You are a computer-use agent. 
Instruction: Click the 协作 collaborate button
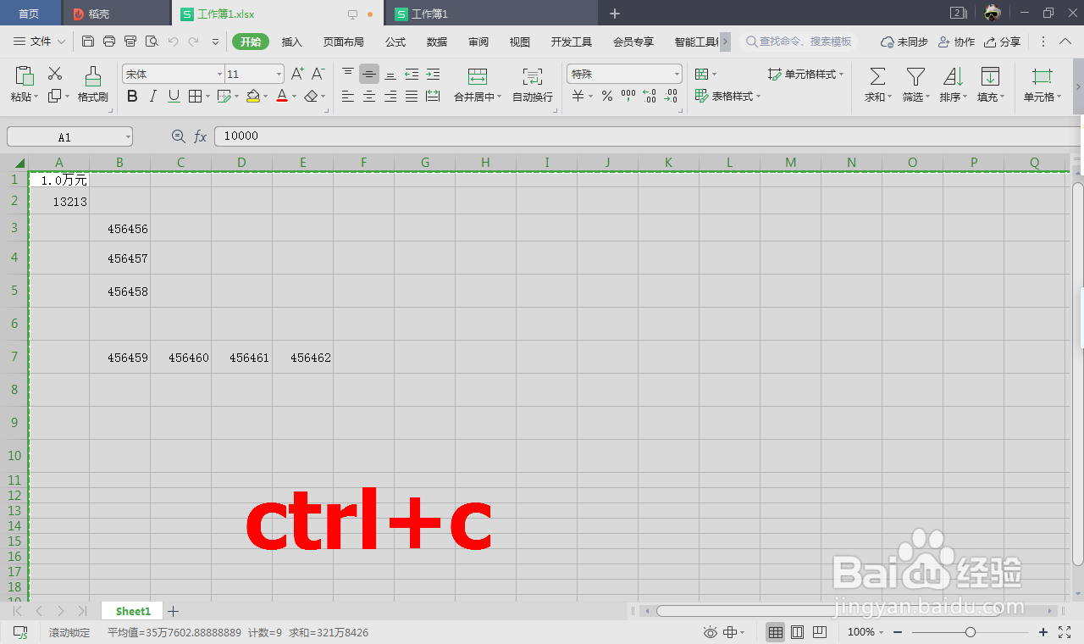click(x=957, y=42)
